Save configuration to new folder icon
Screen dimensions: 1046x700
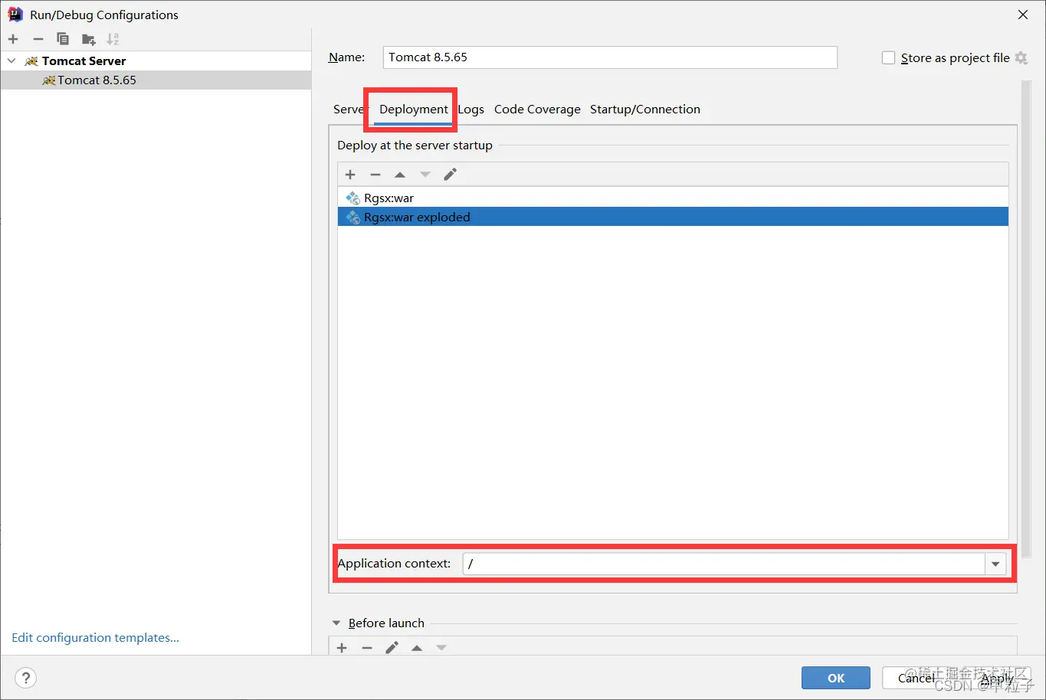click(x=89, y=39)
